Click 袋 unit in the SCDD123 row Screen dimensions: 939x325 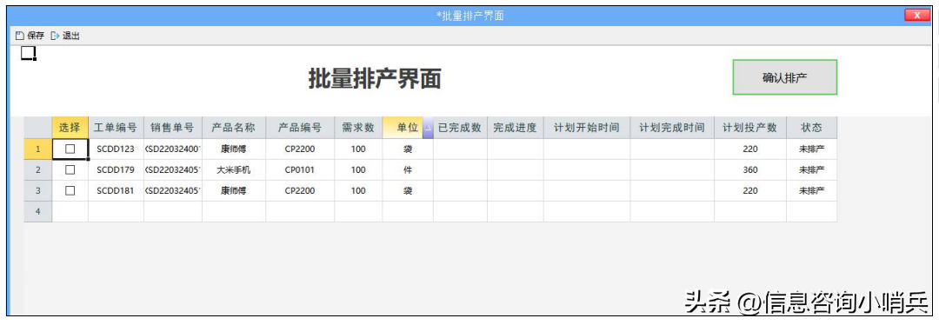(x=408, y=149)
